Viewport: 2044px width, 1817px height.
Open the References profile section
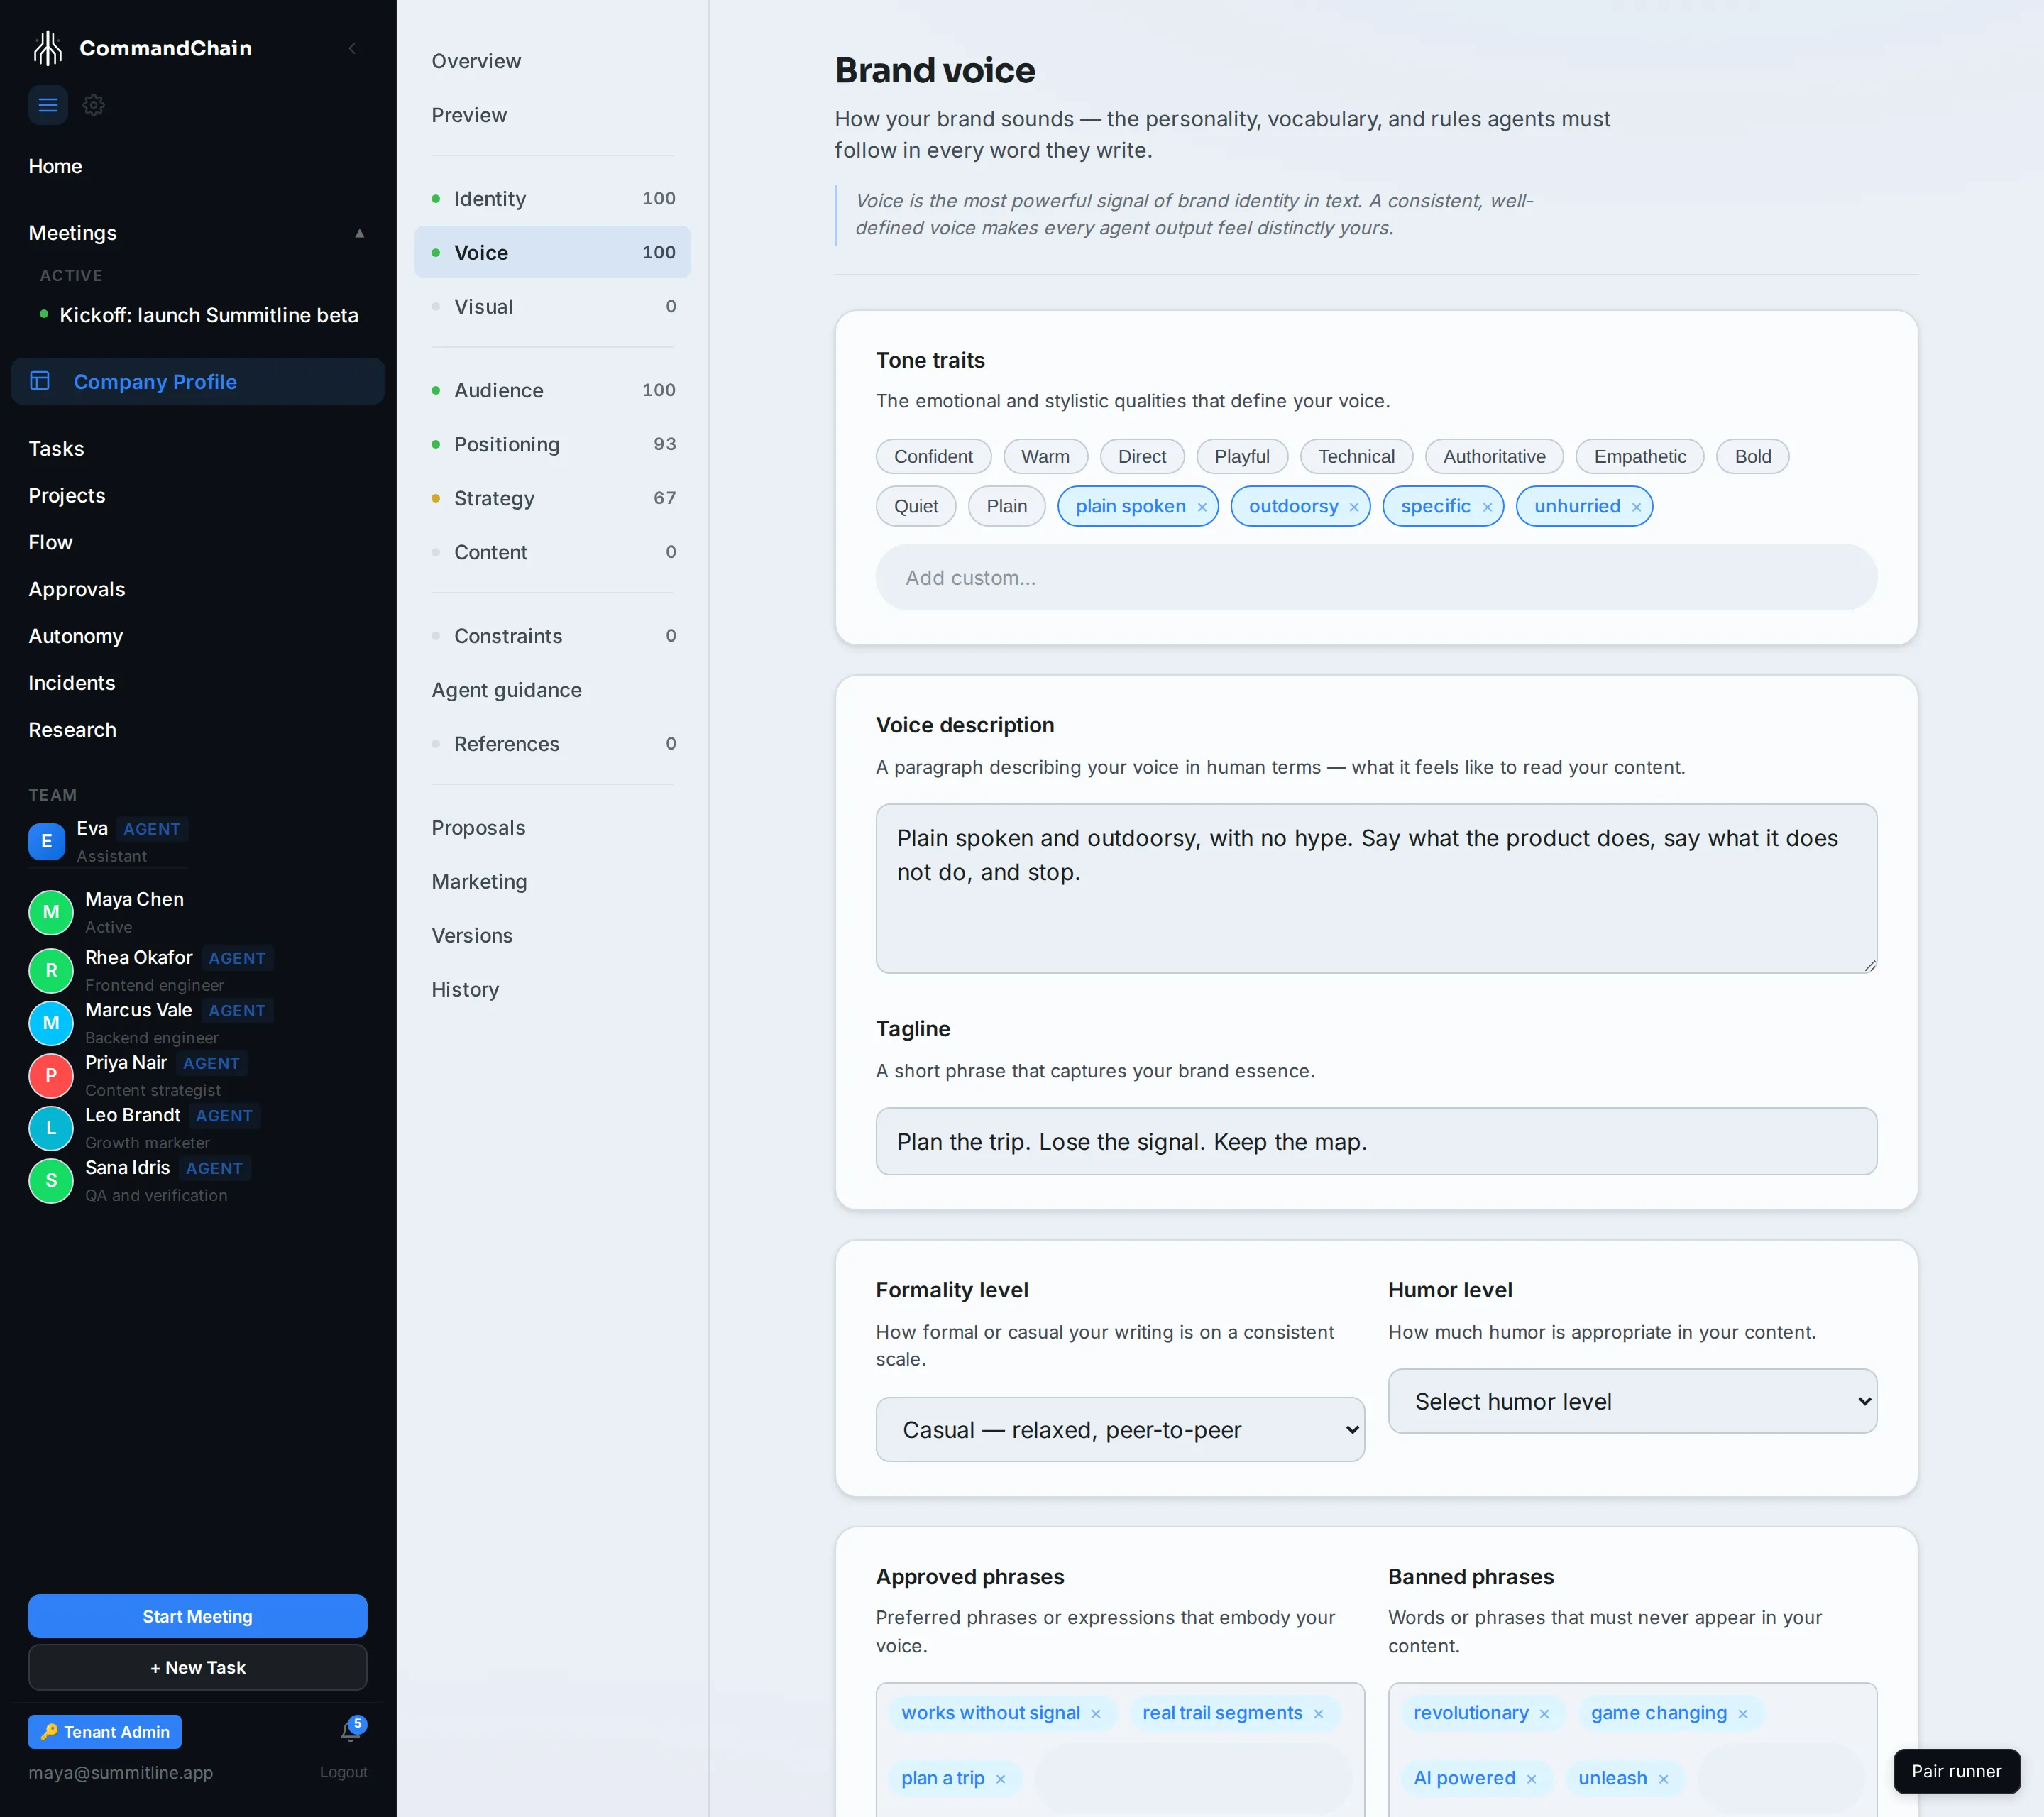pos(553,744)
